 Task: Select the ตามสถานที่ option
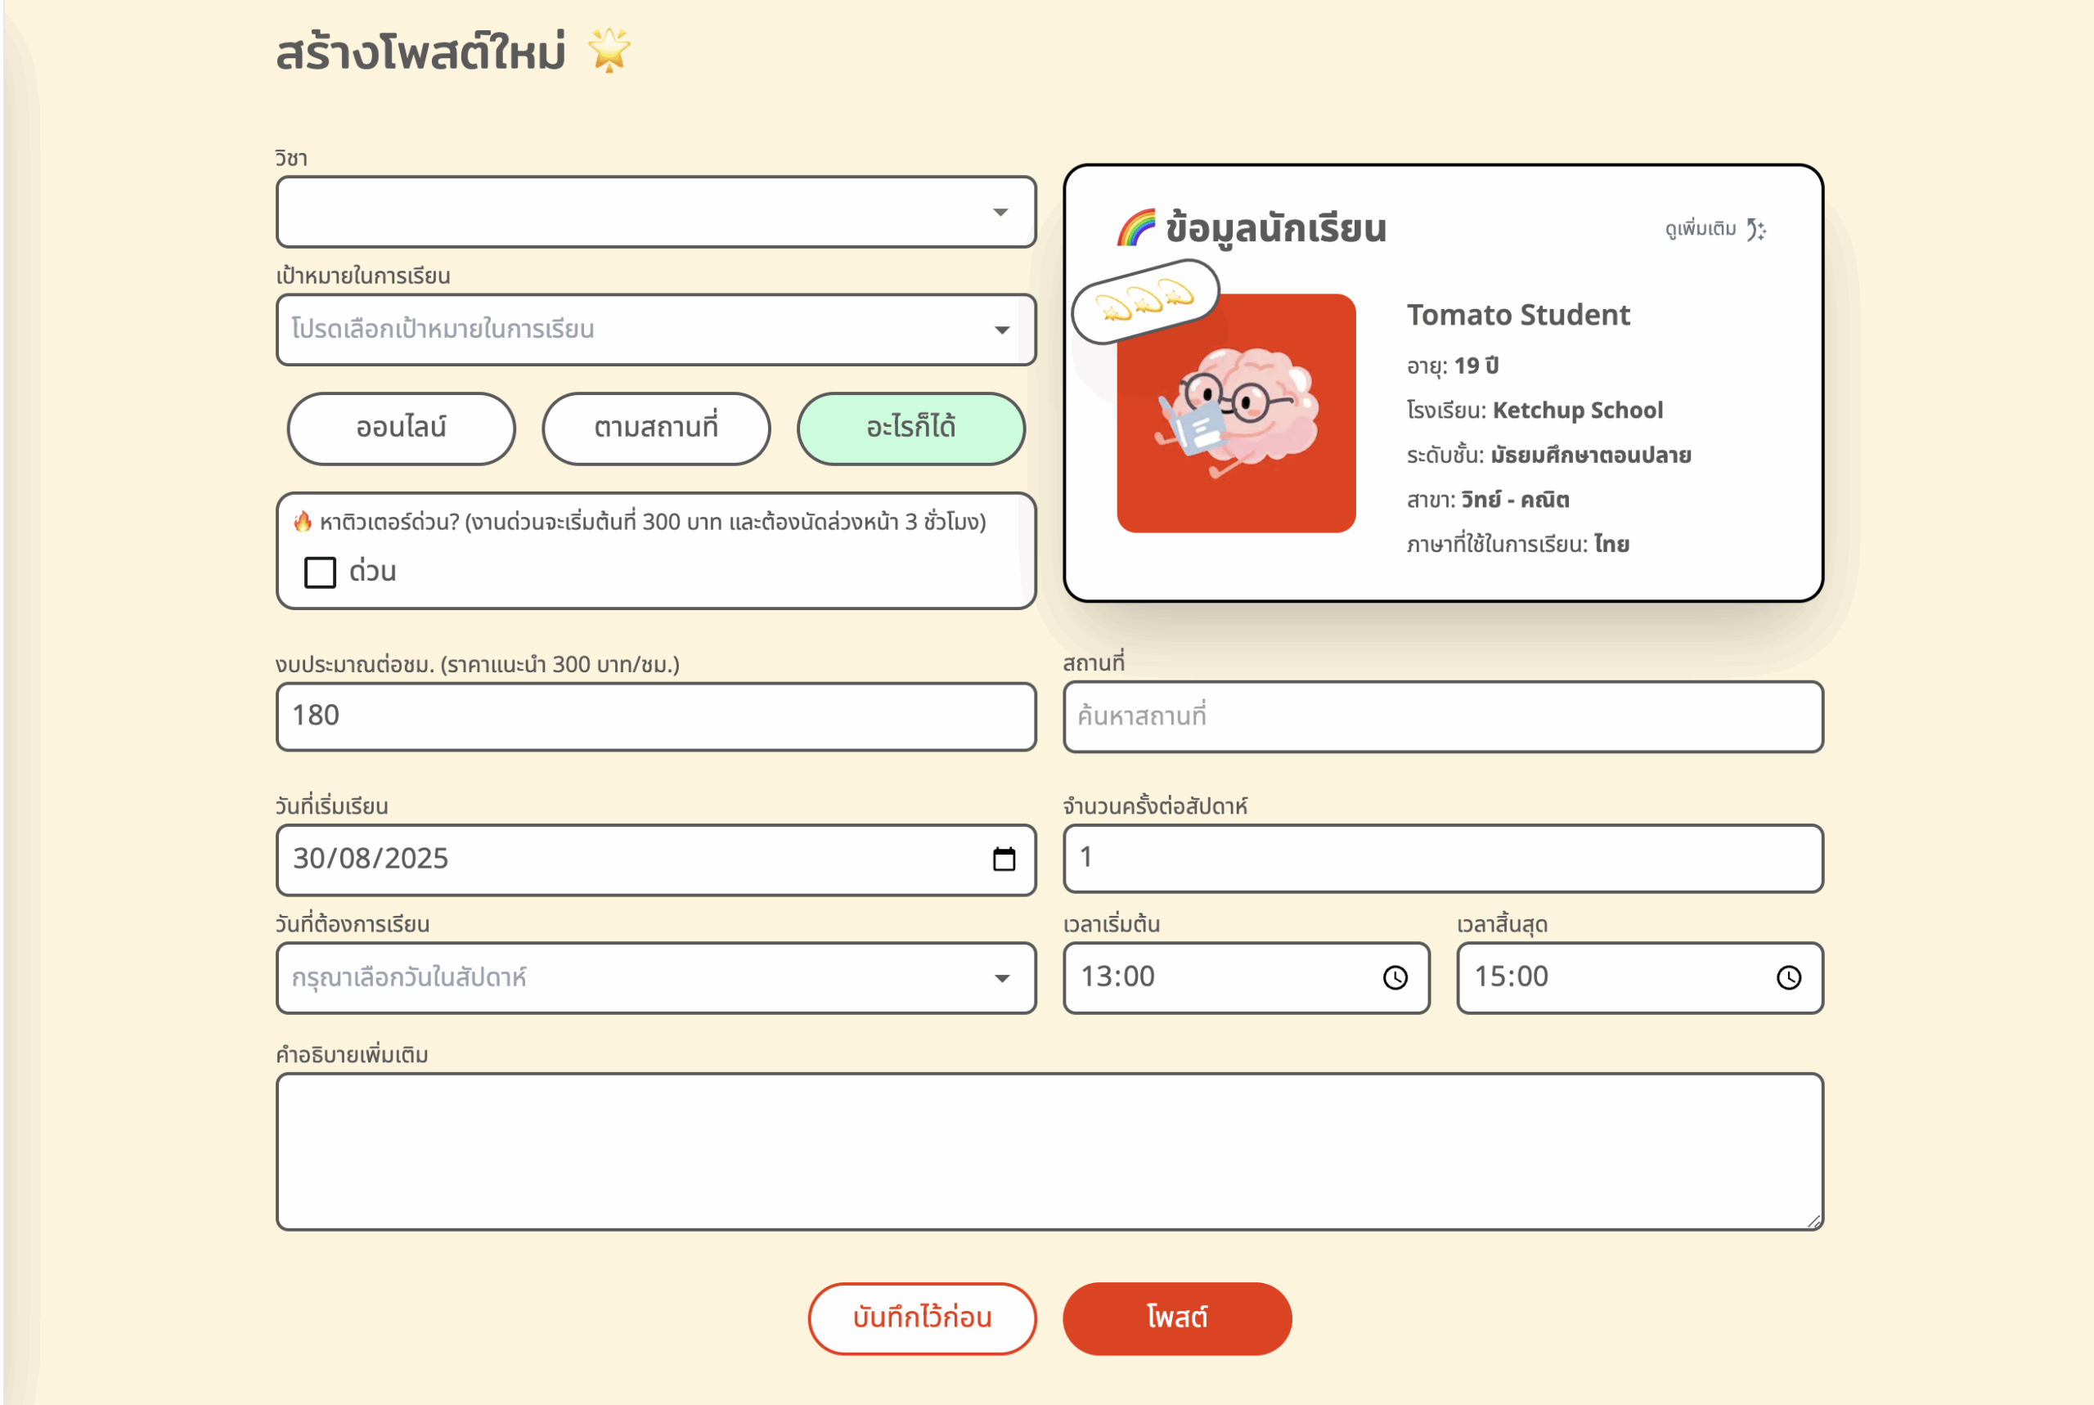coord(655,429)
